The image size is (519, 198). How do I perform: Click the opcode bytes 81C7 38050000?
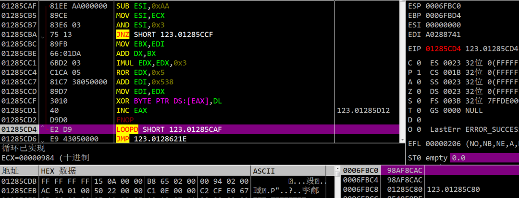[x=78, y=82]
